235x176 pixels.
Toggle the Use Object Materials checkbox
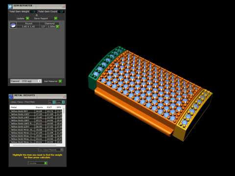[62, 150]
